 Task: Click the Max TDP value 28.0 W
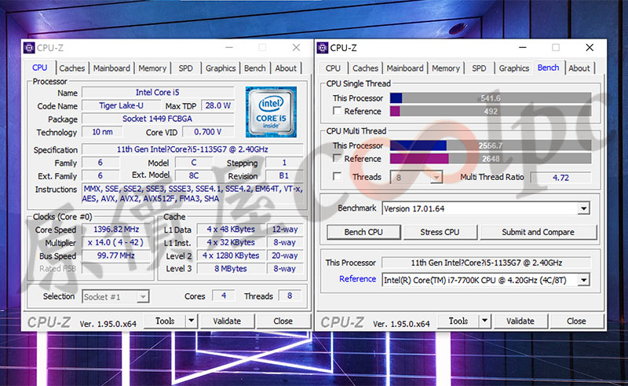(x=218, y=105)
